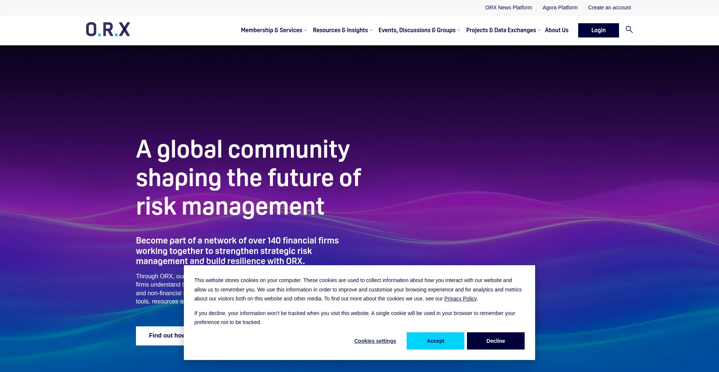Image resolution: width=719 pixels, height=372 pixels.
Task: Open ORX News Platform link
Action: (509, 7)
